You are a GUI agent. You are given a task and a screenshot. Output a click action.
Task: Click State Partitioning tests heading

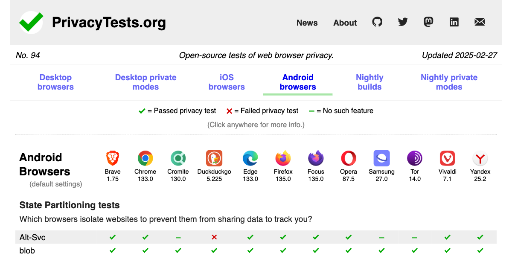70,205
